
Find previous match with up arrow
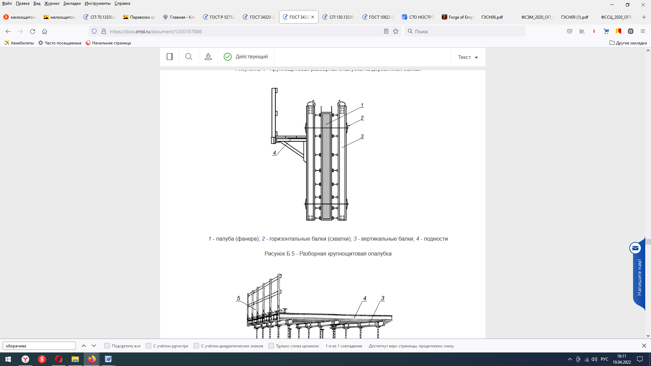click(84, 346)
